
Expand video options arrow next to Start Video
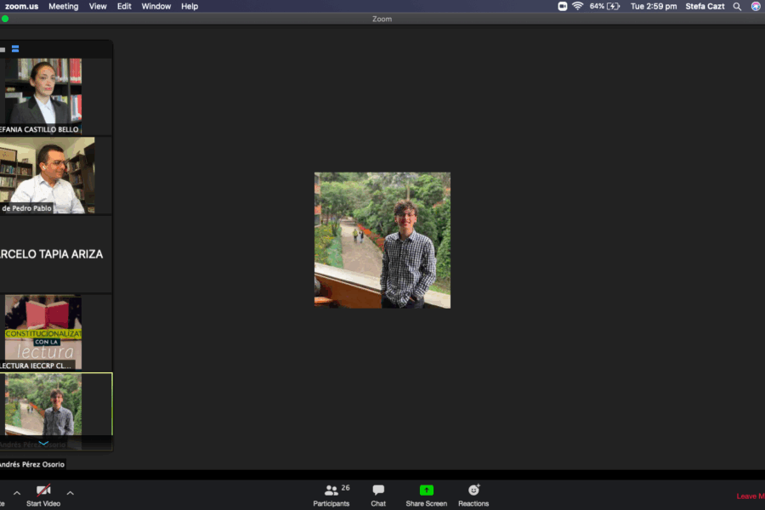70,493
